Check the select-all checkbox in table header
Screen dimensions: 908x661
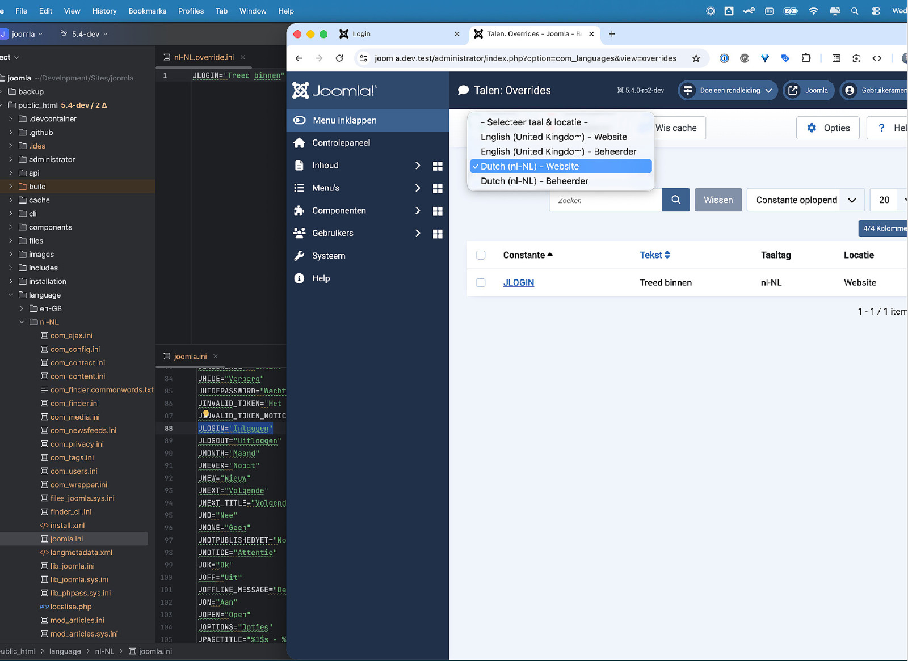481,255
